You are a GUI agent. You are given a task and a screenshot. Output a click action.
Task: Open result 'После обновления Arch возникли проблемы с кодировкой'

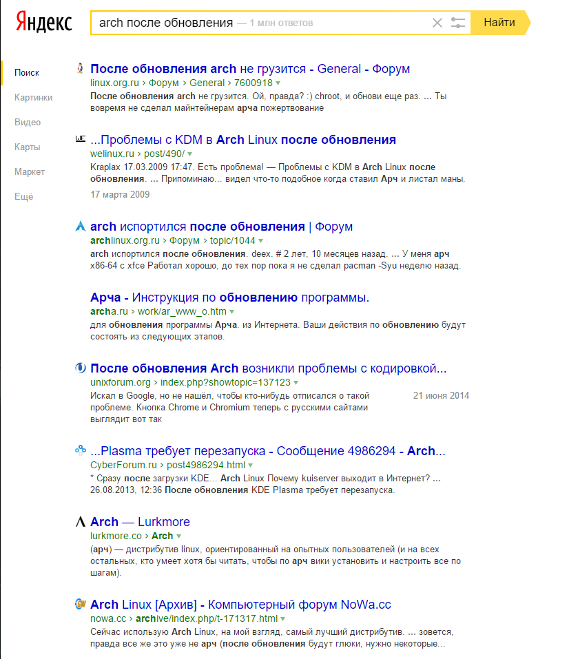(268, 368)
